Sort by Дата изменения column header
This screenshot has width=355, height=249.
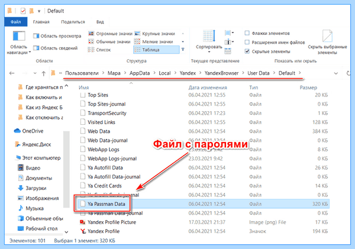coord(208,88)
